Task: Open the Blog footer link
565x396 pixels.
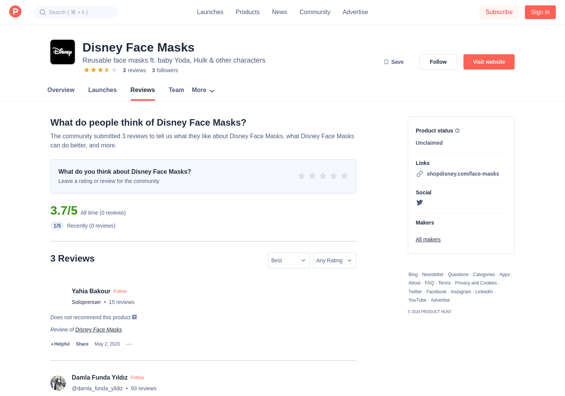Action: point(413,275)
